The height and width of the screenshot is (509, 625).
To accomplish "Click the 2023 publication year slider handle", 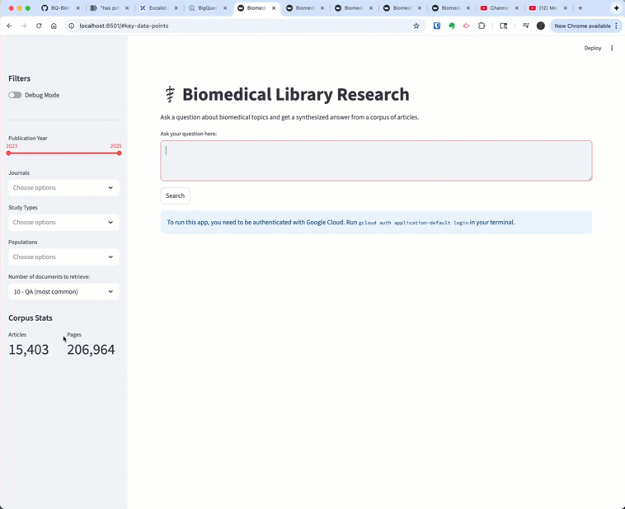I will [x=8, y=153].
